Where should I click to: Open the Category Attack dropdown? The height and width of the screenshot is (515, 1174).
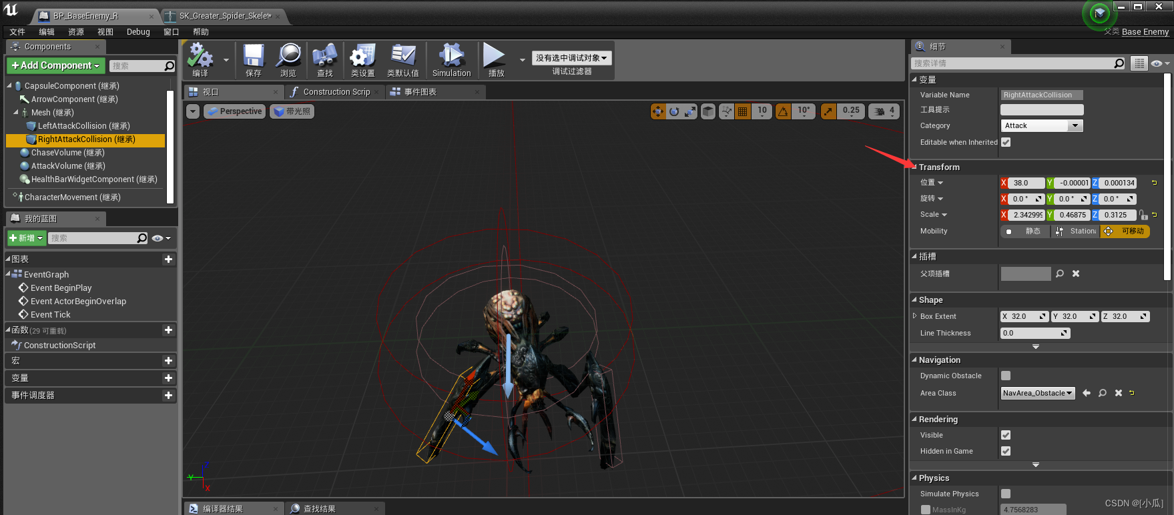pos(1042,125)
